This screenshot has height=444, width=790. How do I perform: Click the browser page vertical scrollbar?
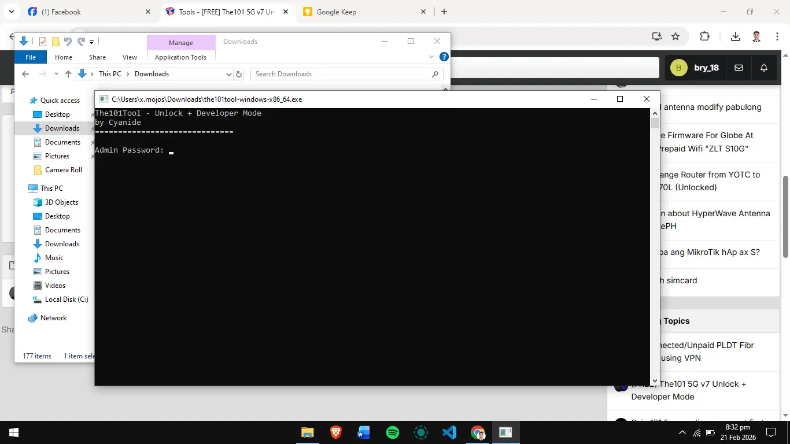point(786,216)
